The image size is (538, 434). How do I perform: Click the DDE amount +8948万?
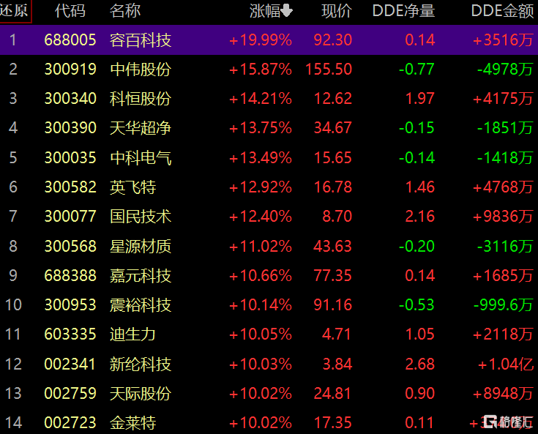(503, 394)
